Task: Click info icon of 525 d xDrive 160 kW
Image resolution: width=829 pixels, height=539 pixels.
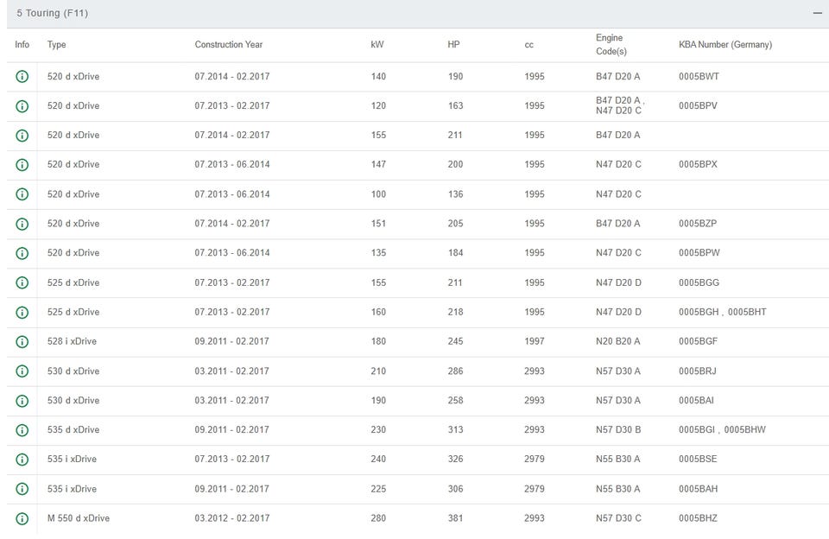Action: coord(22,312)
